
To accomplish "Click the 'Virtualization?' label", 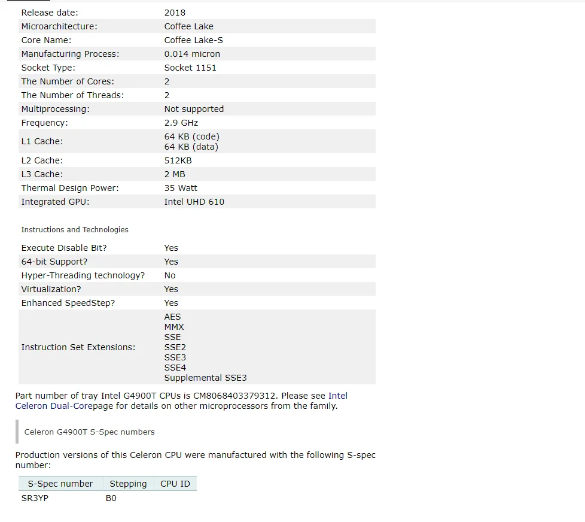I will [x=51, y=289].
